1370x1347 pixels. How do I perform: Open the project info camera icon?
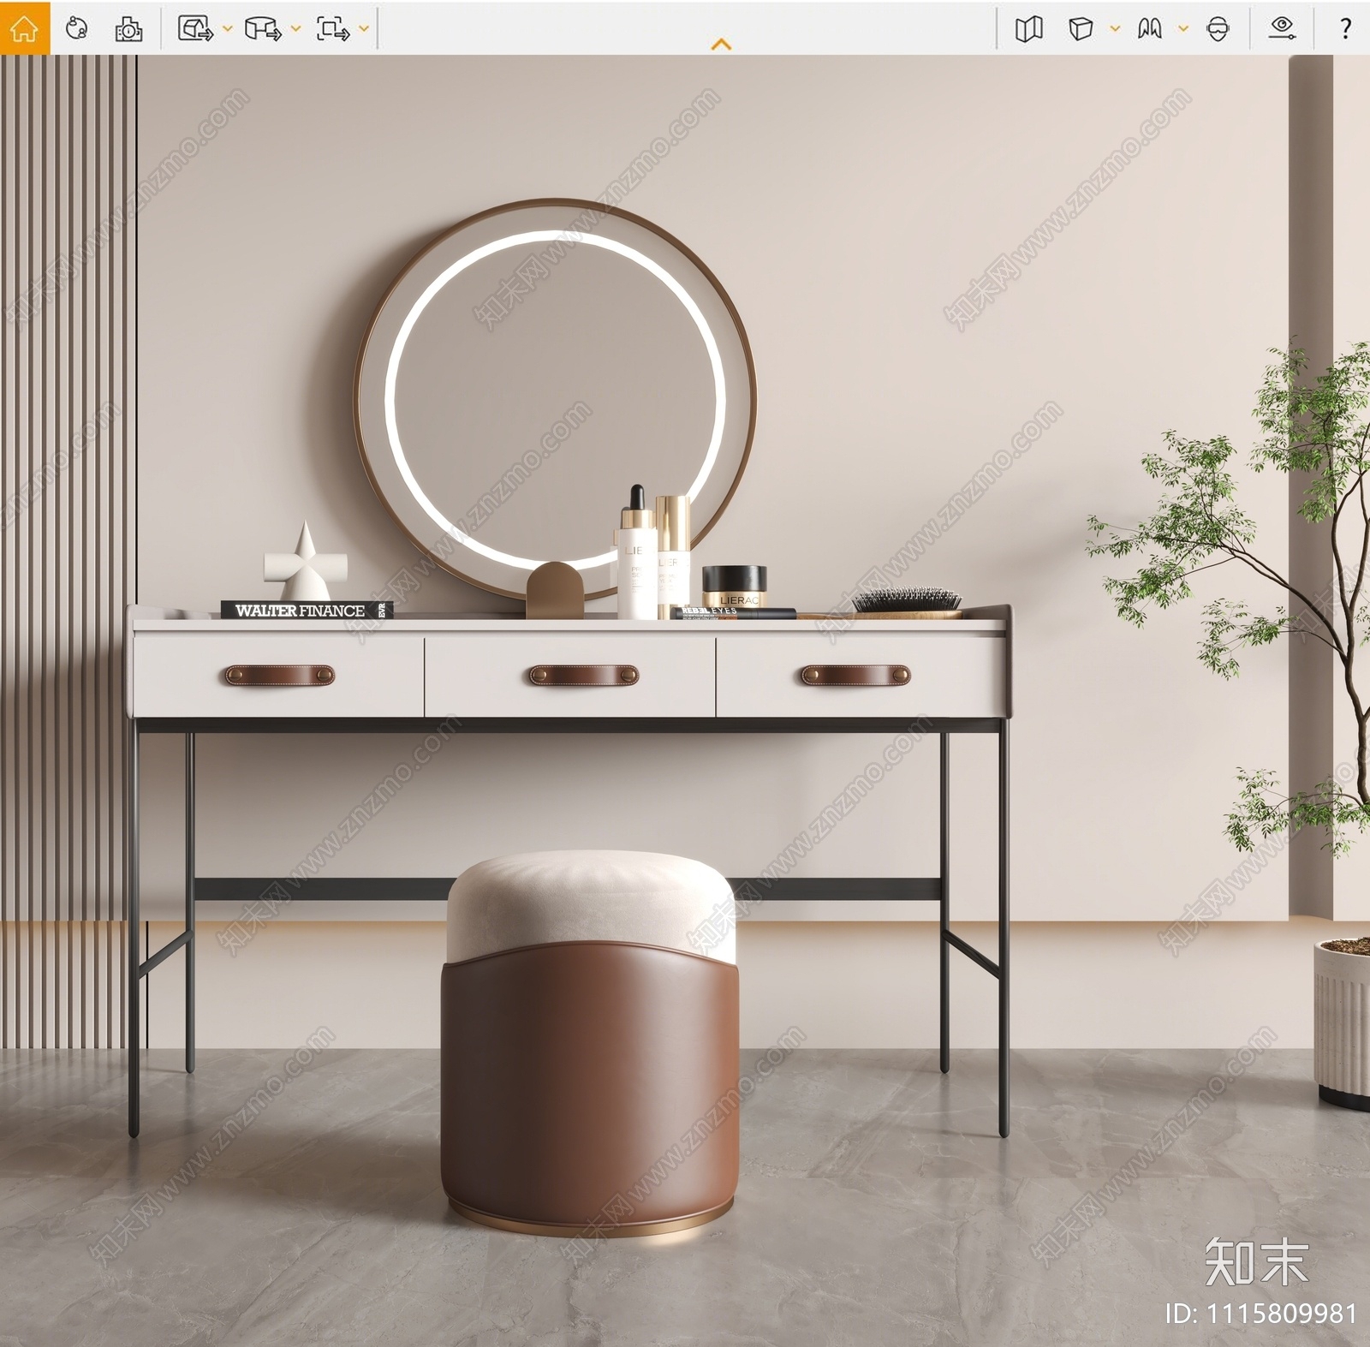point(128,29)
